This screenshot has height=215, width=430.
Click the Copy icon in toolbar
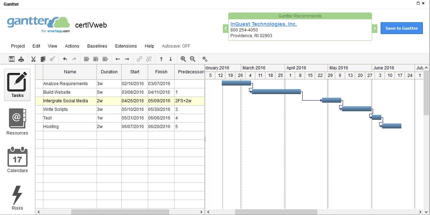coord(43,59)
